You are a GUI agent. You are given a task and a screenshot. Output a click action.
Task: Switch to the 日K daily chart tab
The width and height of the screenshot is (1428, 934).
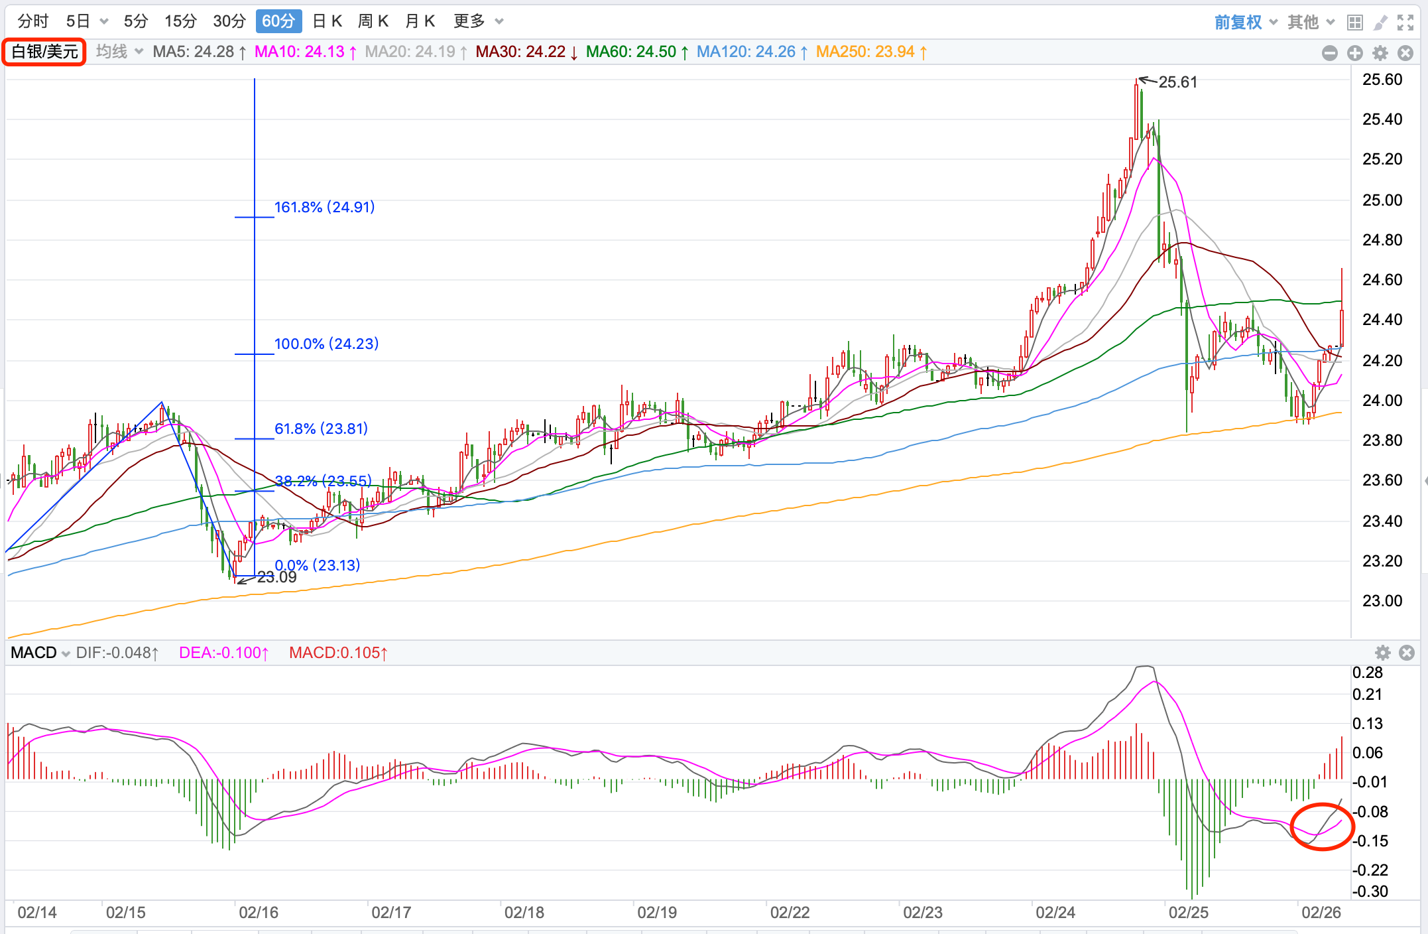pyautogui.click(x=327, y=21)
